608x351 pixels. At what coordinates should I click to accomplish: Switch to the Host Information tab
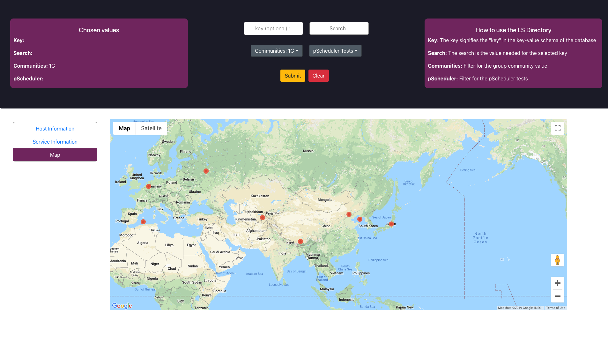55,128
